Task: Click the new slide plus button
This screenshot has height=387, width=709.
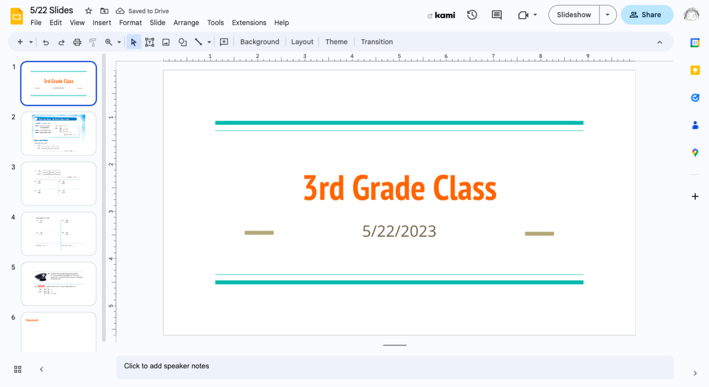Action: click(20, 42)
